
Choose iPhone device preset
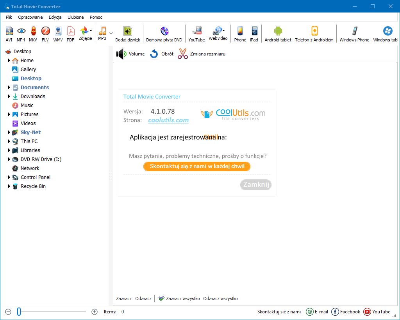pos(240,34)
